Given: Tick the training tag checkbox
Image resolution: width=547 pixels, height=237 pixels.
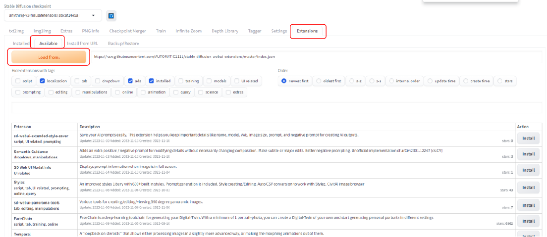Looking at the screenshot, I should pyautogui.click(x=181, y=81).
